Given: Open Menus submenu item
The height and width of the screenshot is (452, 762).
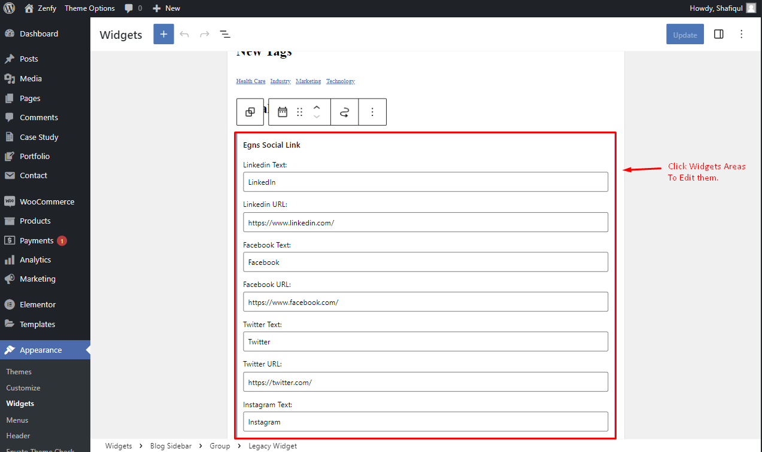Looking at the screenshot, I should pyautogui.click(x=17, y=420).
